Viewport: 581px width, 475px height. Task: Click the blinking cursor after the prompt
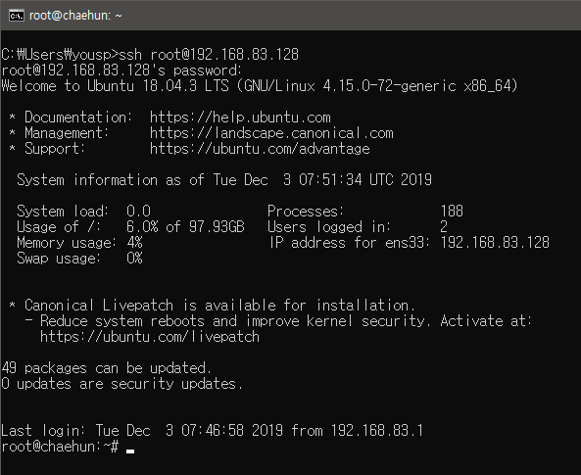point(130,451)
